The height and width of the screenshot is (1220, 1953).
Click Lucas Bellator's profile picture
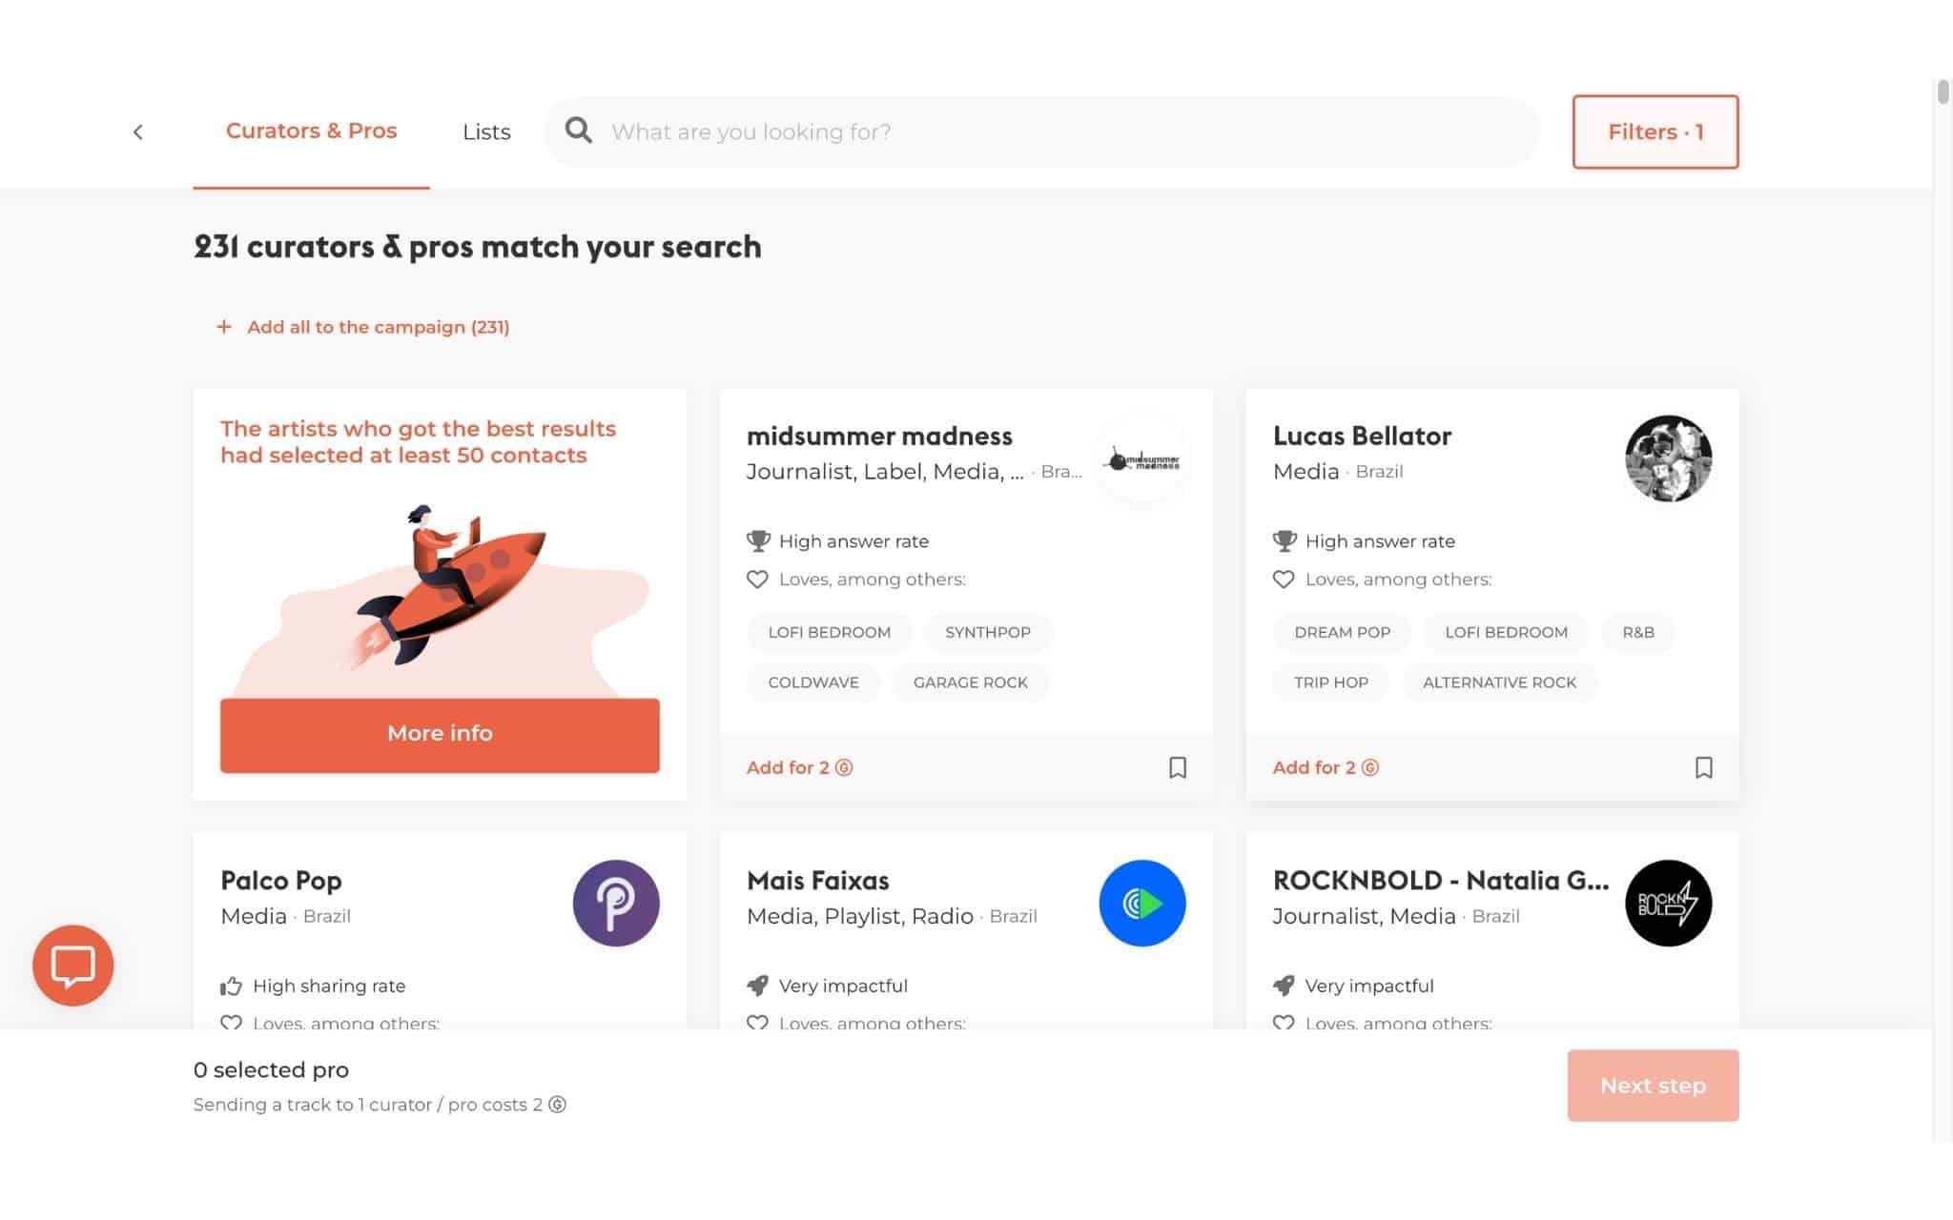click(x=1669, y=458)
